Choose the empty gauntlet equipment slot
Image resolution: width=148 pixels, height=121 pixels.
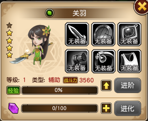77,61
